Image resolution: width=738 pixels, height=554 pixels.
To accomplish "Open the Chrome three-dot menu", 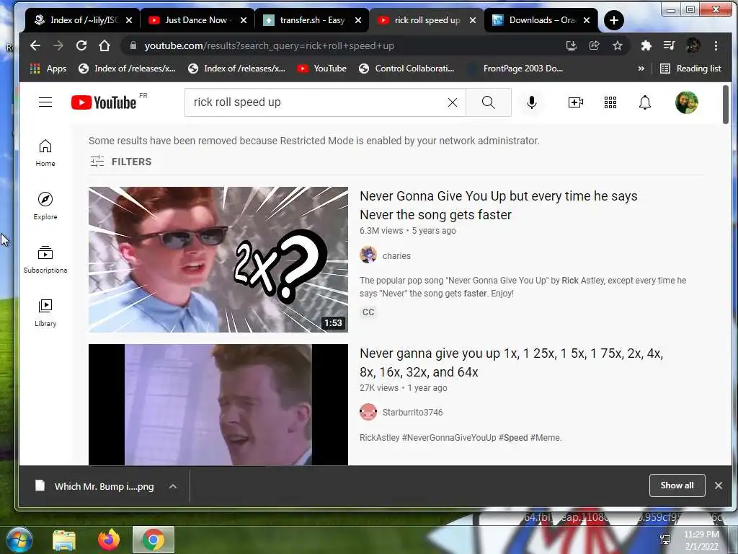I will 716,45.
